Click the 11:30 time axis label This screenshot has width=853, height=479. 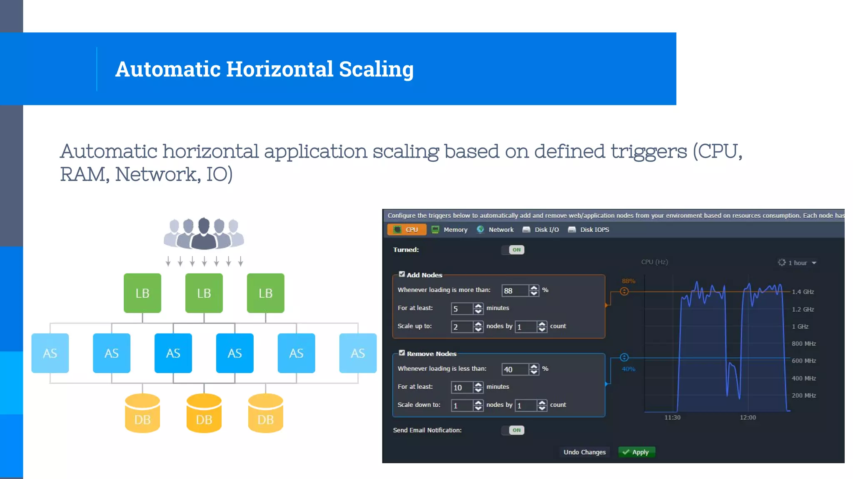(x=672, y=417)
